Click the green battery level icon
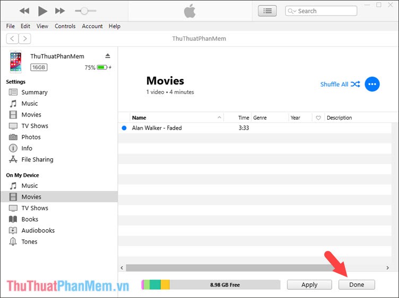The width and height of the screenshot is (399, 298). (x=102, y=67)
